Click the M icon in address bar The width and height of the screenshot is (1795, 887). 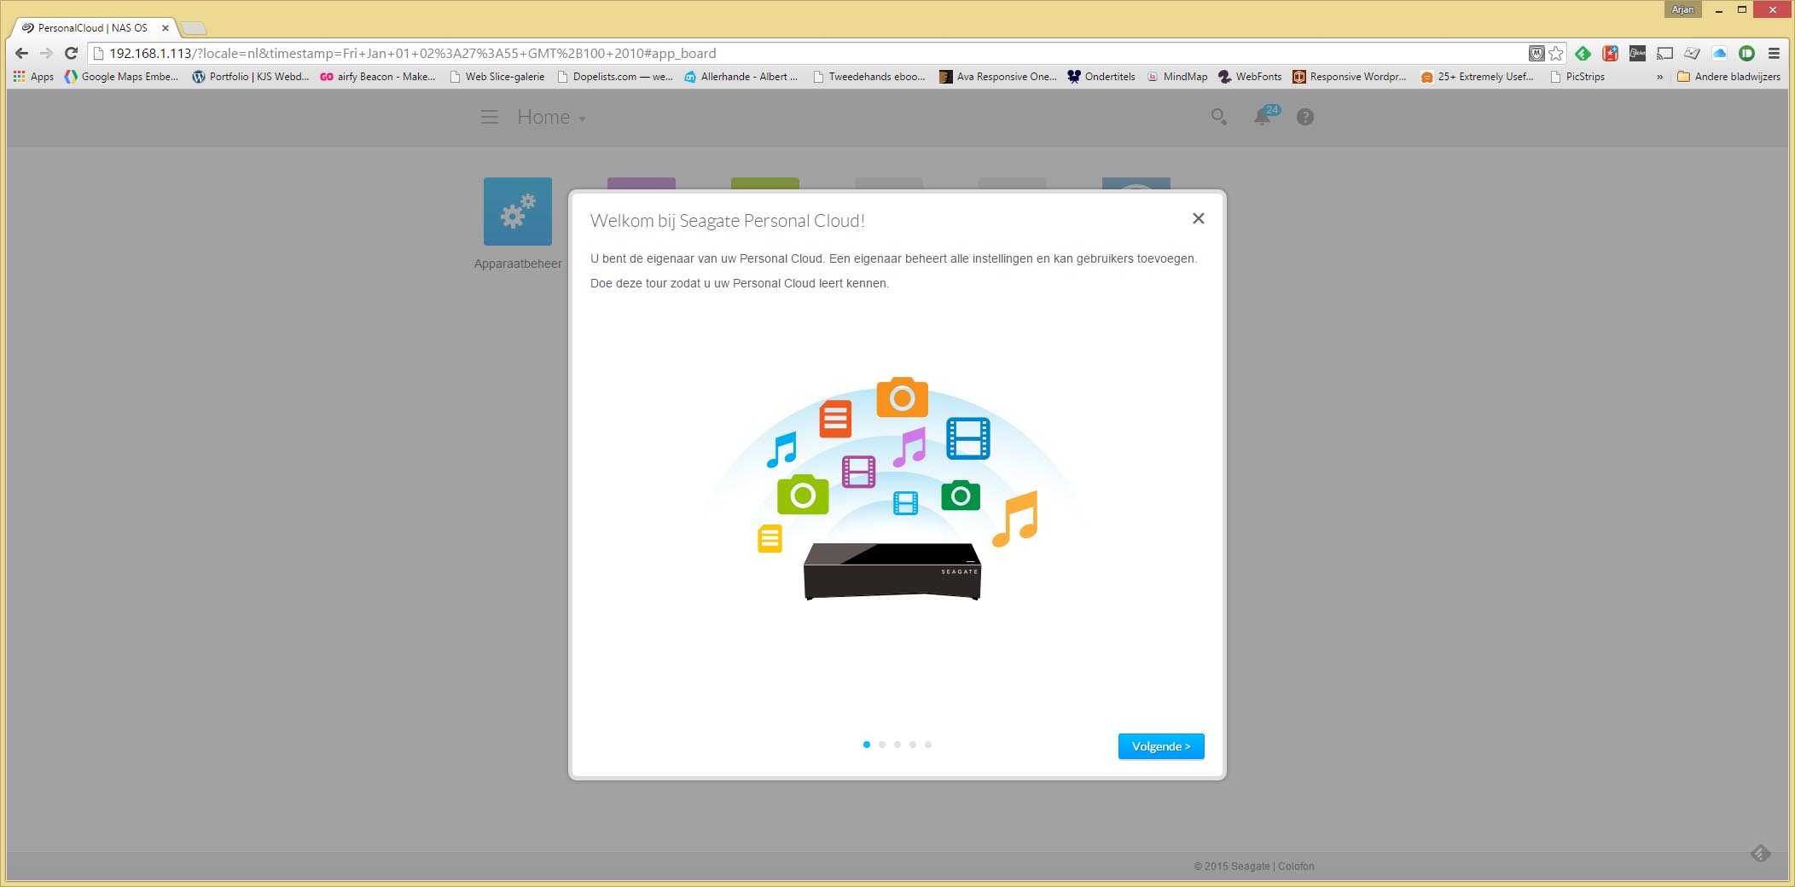pyautogui.click(x=1536, y=53)
